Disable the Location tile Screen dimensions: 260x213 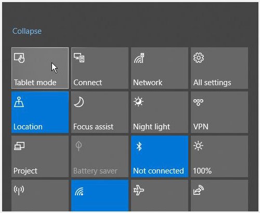[40, 112]
